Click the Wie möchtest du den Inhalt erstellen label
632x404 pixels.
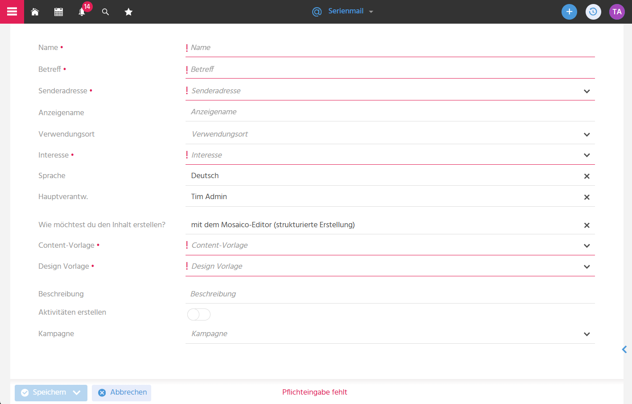coord(102,225)
